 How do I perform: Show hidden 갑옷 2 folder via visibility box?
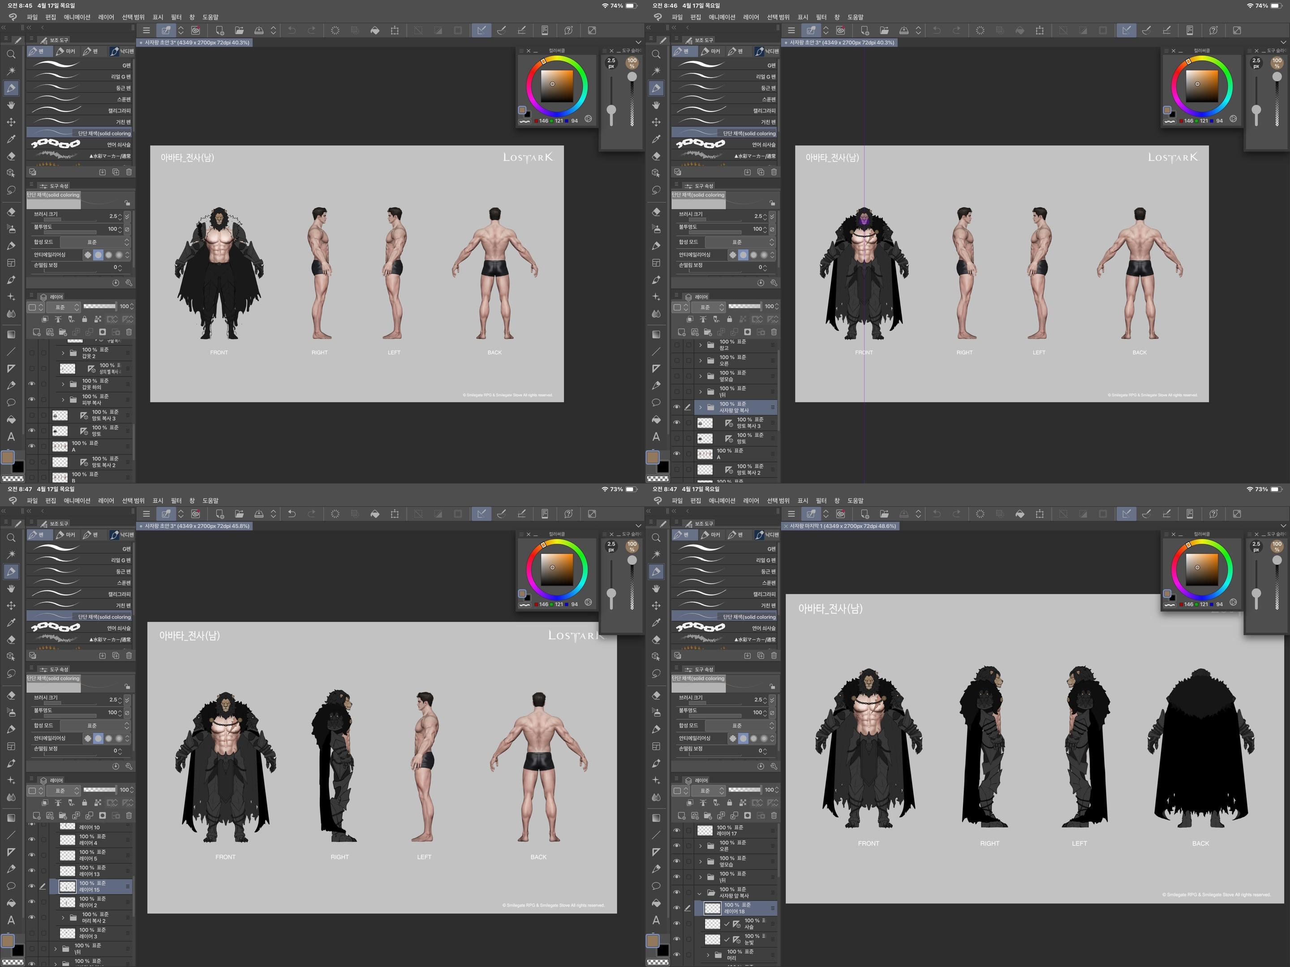(31, 353)
